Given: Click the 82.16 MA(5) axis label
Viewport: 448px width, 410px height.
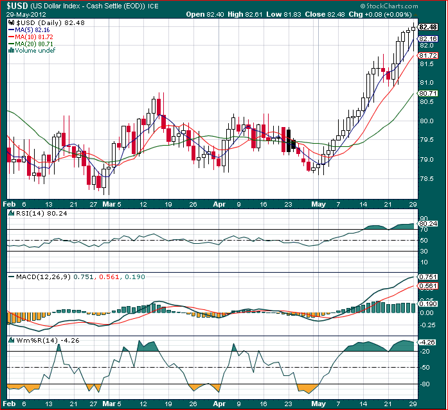Looking at the screenshot, I should pyautogui.click(x=427, y=38).
